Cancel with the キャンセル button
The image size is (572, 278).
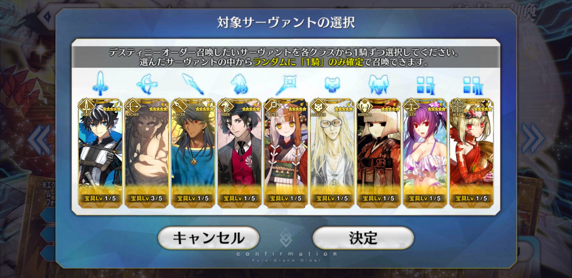click(208, 238)
